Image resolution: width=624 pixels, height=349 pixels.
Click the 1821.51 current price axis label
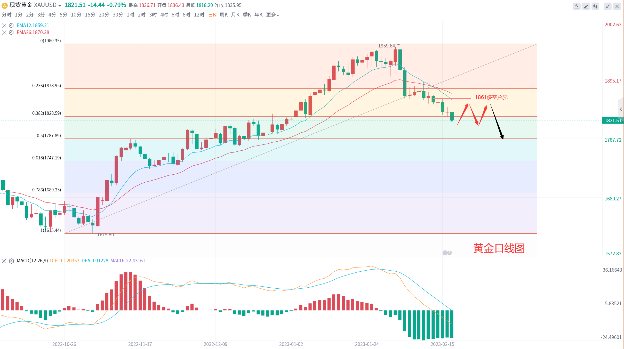pos(613,120)
